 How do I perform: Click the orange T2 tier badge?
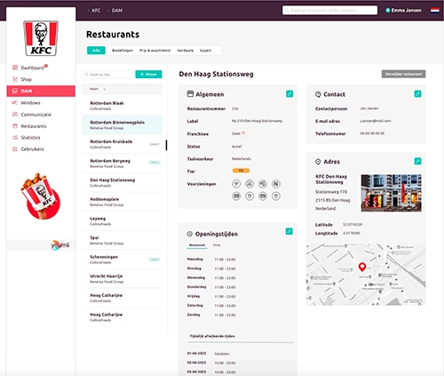[x=241, y=171]
